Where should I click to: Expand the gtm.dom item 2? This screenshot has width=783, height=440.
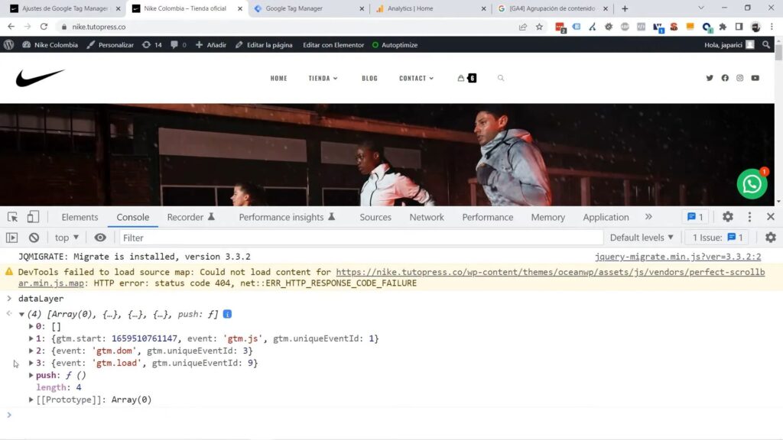pyautogui.click(x=31, y=351)
